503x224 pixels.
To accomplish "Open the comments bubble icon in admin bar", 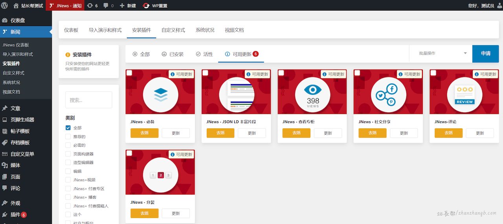I will [x=106, y=5].
